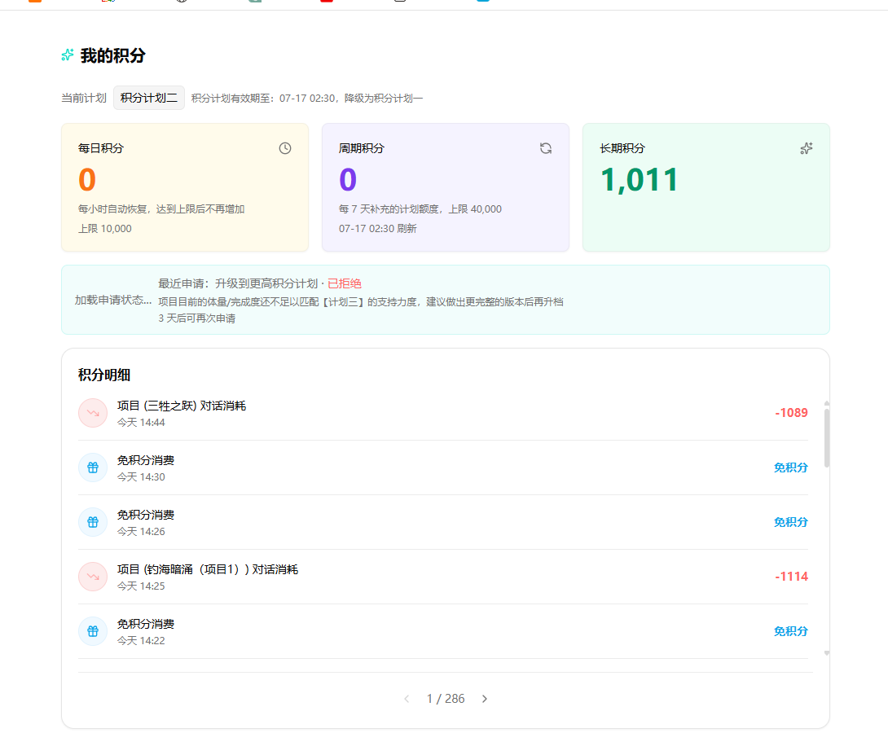Click the 1,011 long-term points value
Screen dimensions: 888x733
[x=639, y=180]
